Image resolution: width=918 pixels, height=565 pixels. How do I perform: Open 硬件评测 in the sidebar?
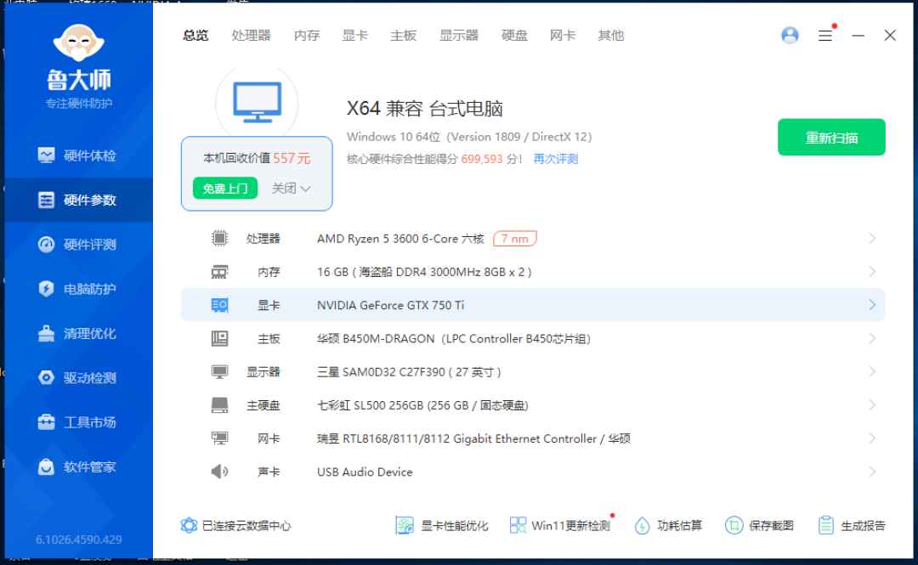click(x=78, y=245)
